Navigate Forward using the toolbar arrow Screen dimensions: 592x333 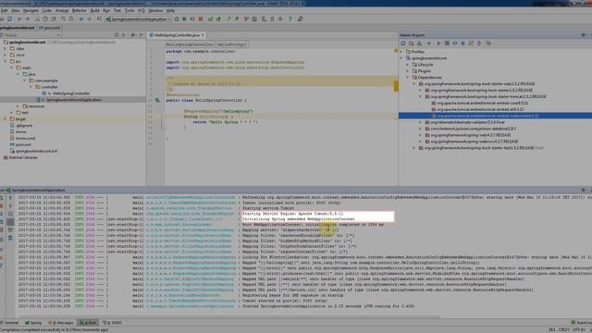pyautogui.click(x=90, y=18)
